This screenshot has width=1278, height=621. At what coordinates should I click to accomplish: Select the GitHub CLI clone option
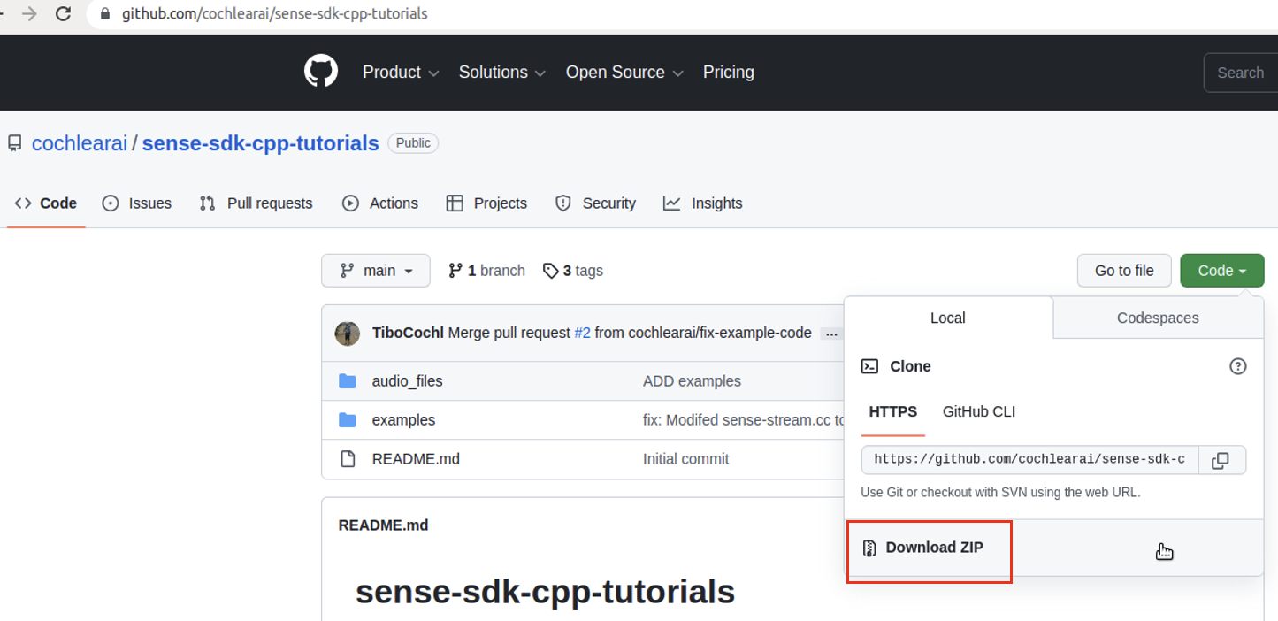coord(979,412)
